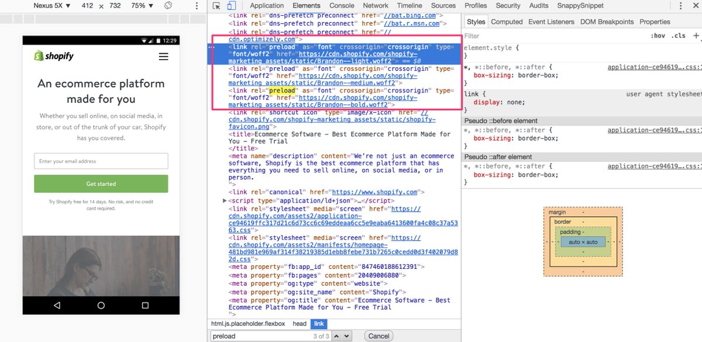Click the inspect element selector icon

click(216, 6)
